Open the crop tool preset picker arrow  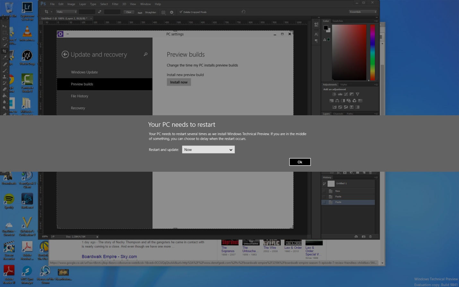click(x=51, y=12)
